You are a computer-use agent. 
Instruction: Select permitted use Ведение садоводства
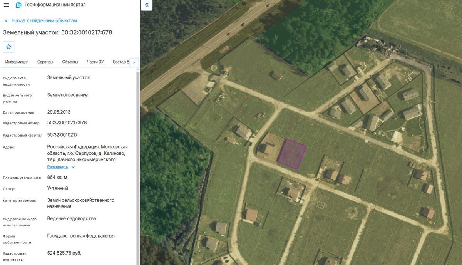tap(72, 219)
